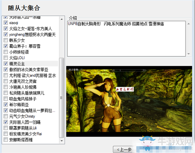This screenshot has width=195, height=153.
Task: Check the 大唐无双之灵宿 checkbox
Action: (x=5, y=81)
